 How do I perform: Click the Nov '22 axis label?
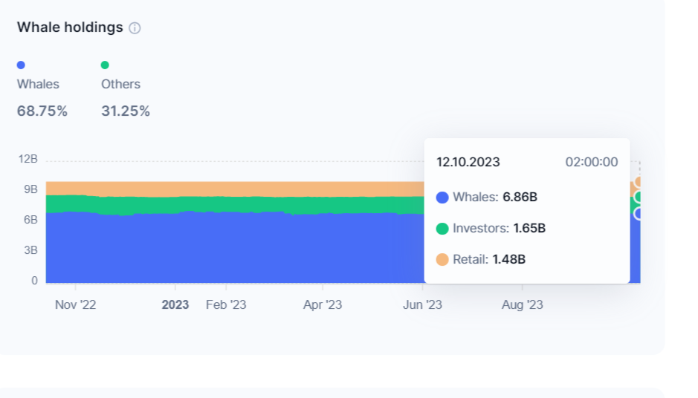75,304
